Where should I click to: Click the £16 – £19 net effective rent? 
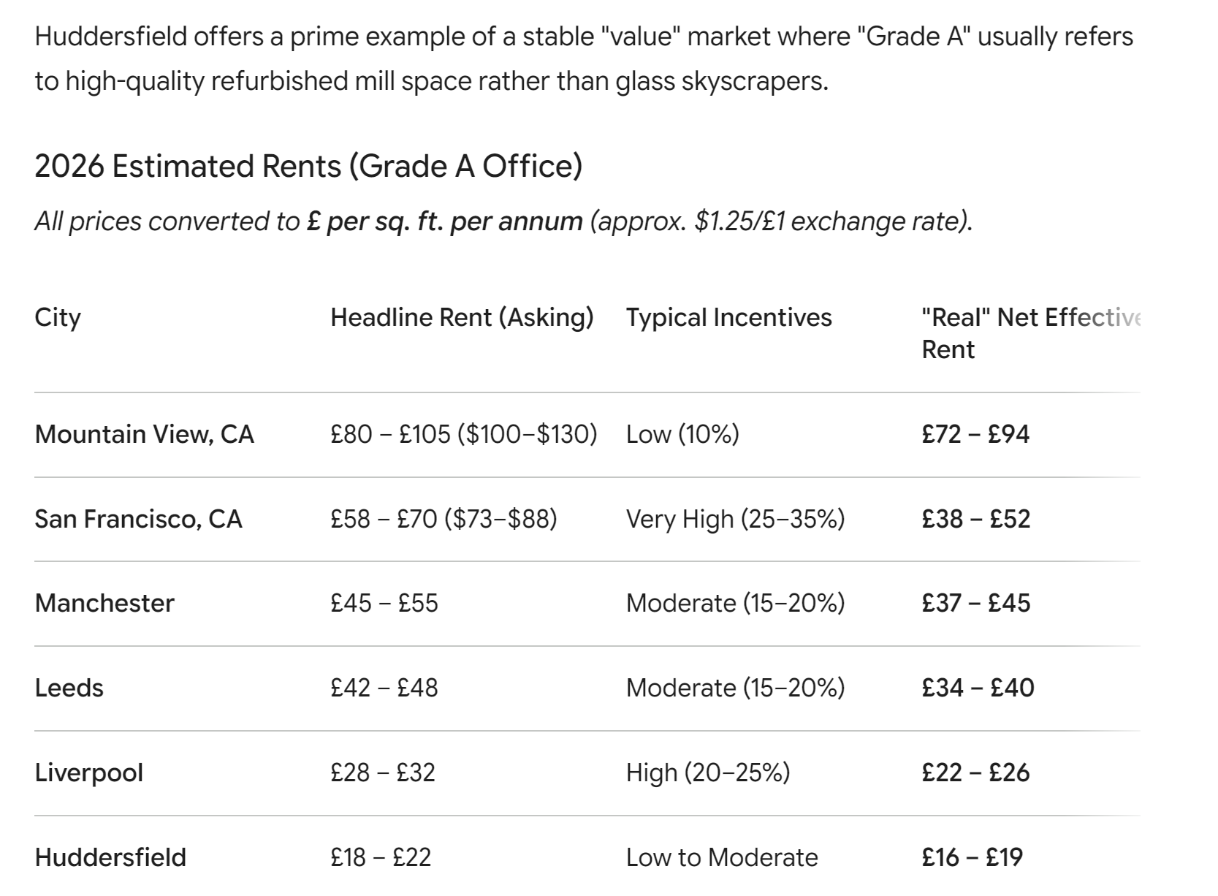coord(972,858)
